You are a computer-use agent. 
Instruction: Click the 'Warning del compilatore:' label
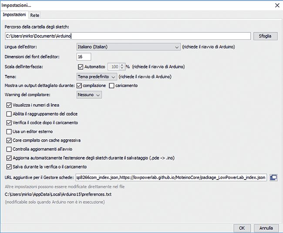27,95
